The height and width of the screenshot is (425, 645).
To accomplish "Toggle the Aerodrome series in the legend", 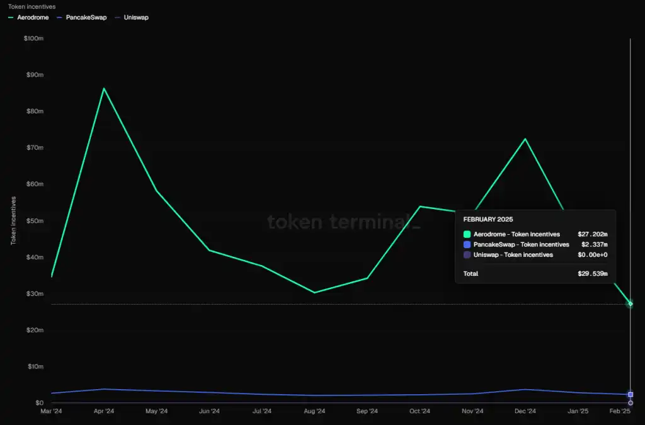I will tap(28, 17).
